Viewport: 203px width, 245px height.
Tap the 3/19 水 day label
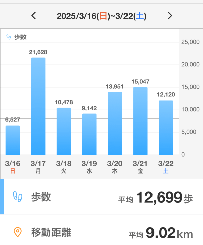click(x=89, y=167)
